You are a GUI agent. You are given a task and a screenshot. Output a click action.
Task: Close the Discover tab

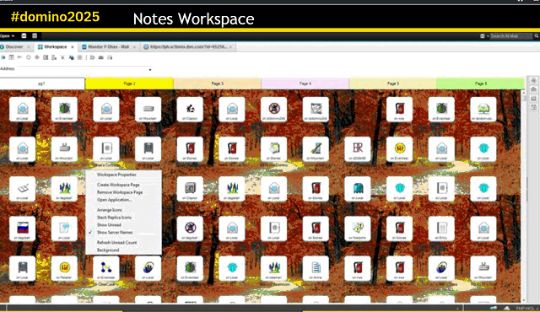[29, 47]
